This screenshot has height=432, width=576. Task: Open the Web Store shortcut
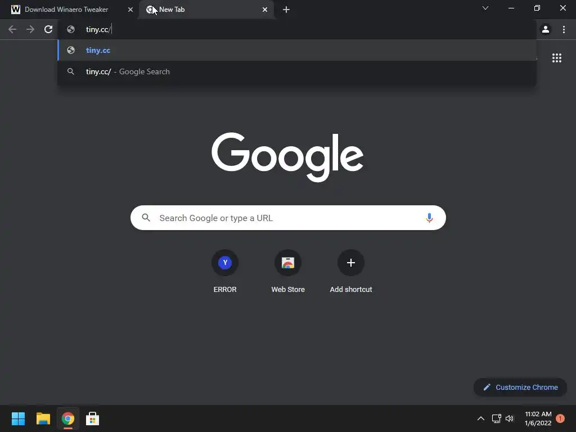pos(288,272)
